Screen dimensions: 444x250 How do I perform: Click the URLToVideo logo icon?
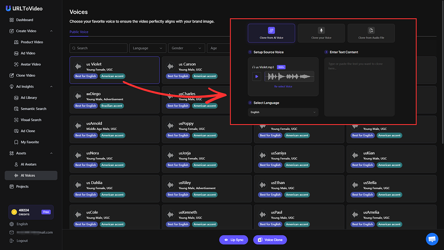(x=8, y=8)
